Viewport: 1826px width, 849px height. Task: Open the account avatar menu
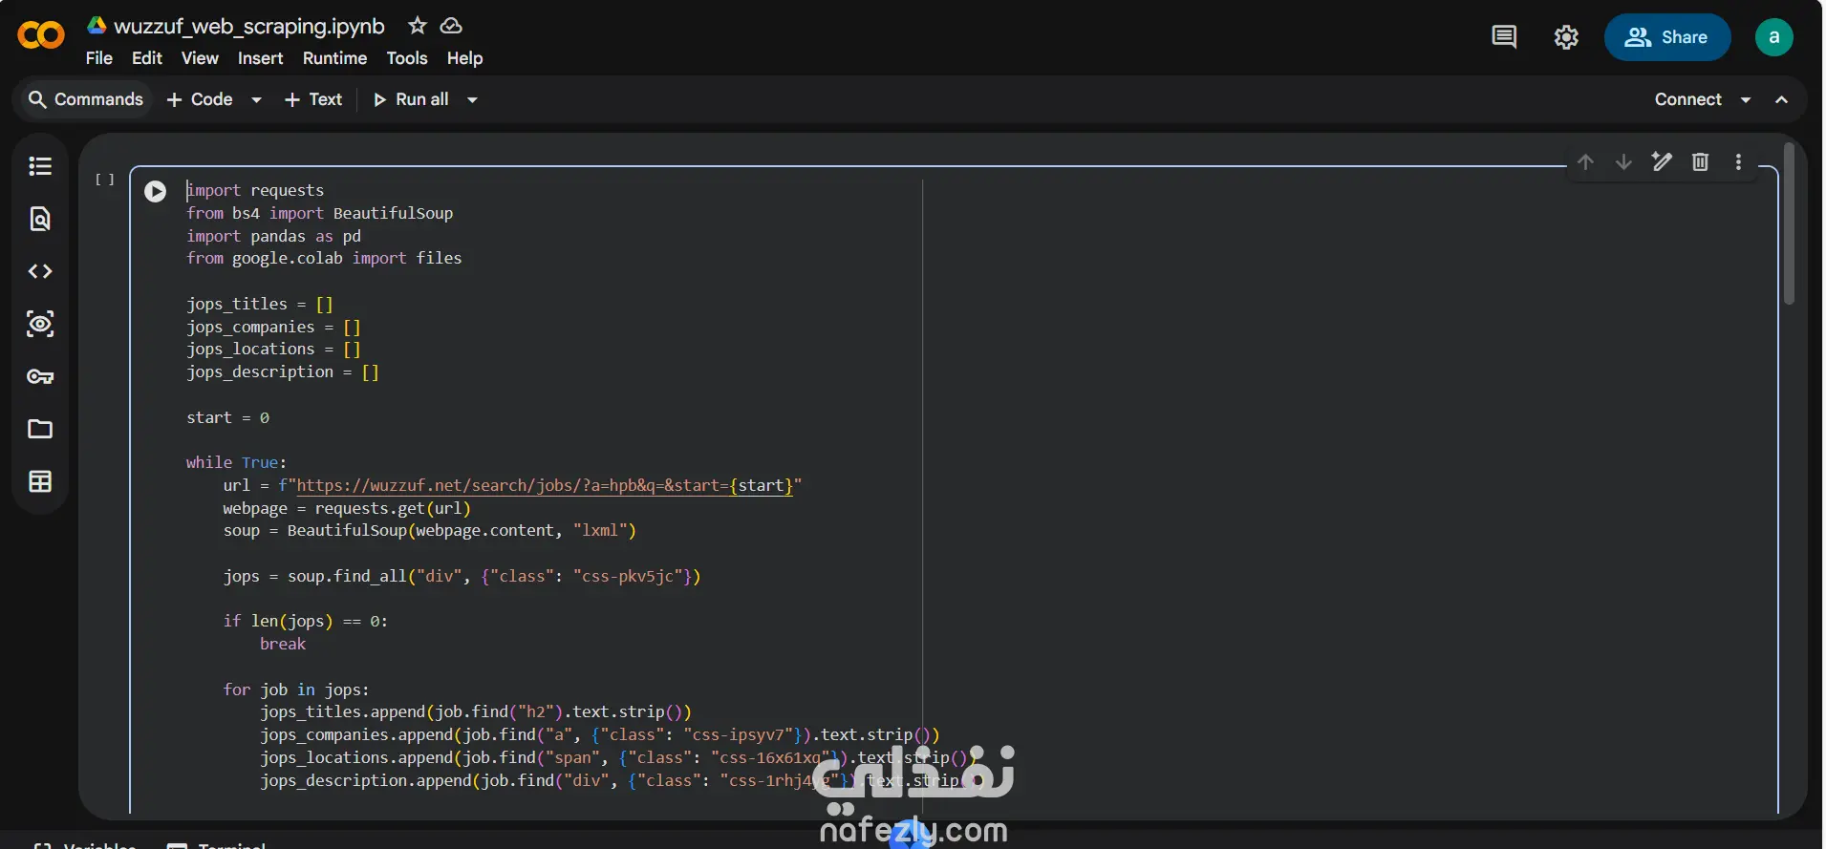tap(1774, 37)
